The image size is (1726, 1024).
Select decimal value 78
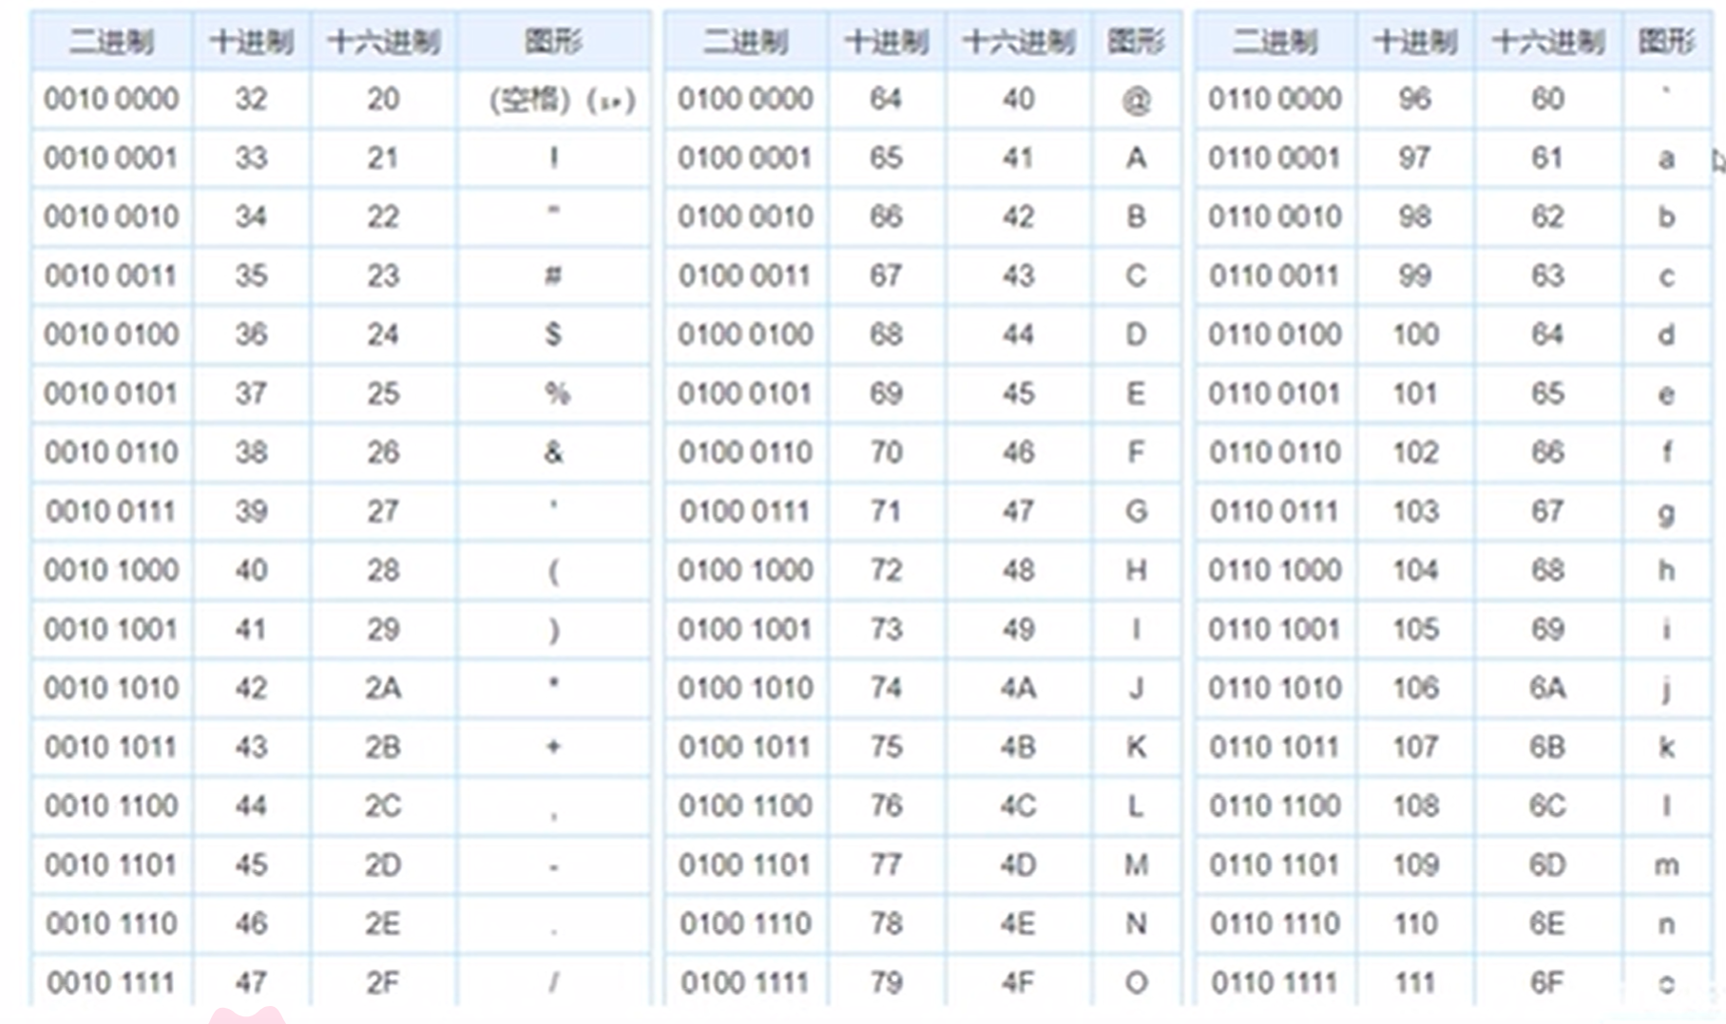(x=886, y=923)
